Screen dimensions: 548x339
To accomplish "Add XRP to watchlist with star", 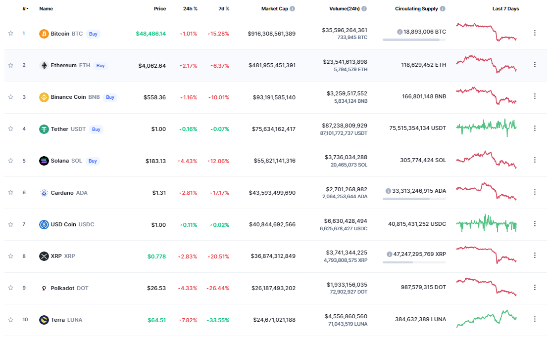I will point(11,256).
